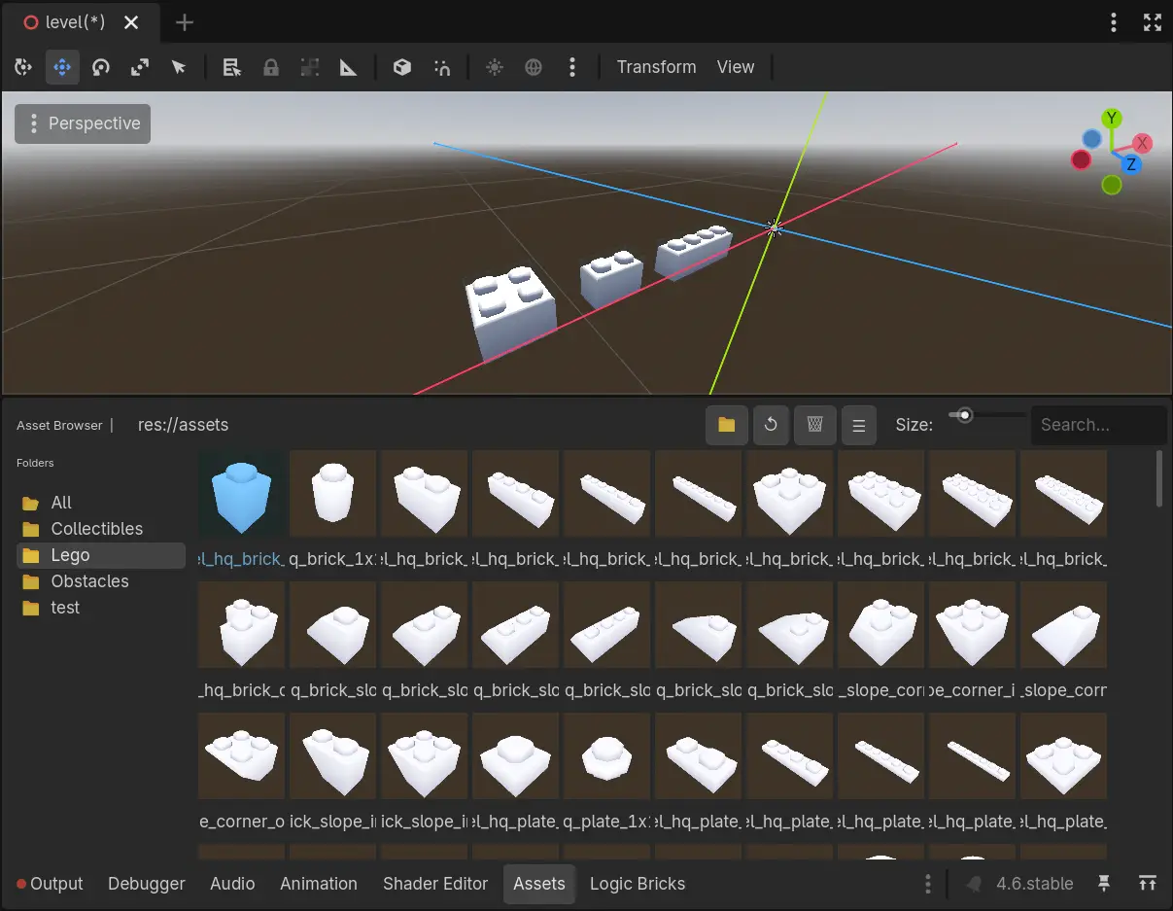
Task: Lock the selected node with the padlock icon
Action: point(270,67)
